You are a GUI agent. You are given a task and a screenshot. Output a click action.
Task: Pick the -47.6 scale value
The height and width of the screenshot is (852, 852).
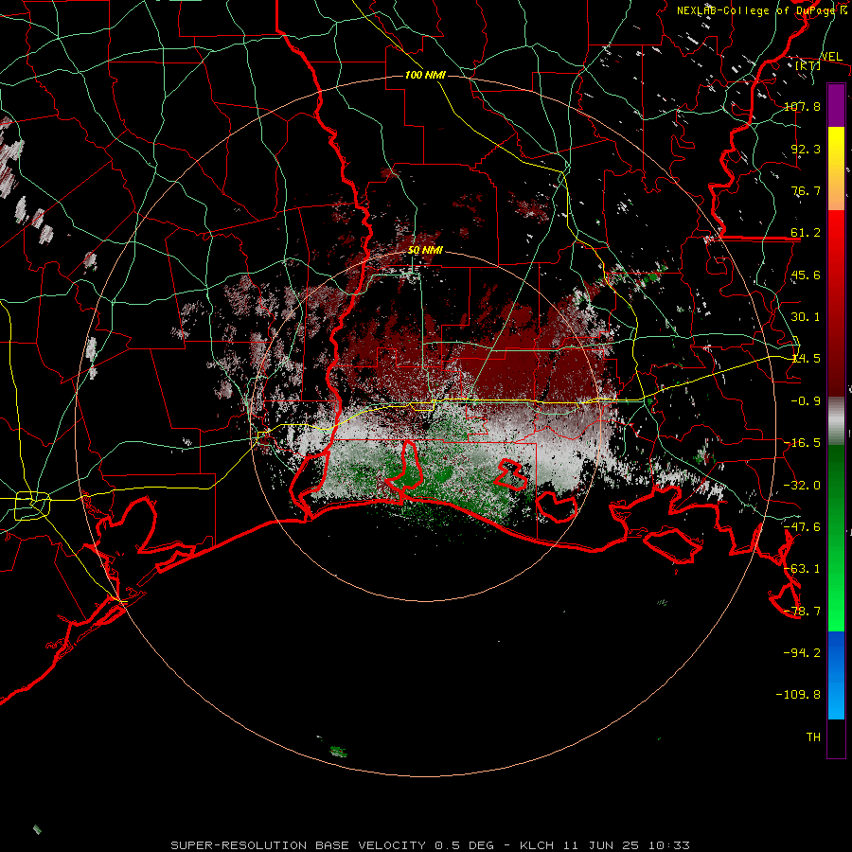802,527
